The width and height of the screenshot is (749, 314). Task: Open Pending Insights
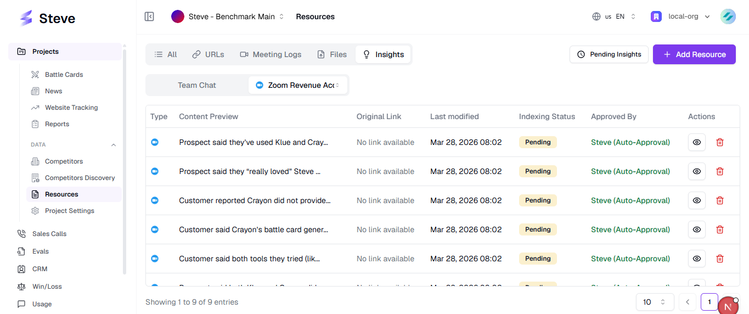point(609,54)
